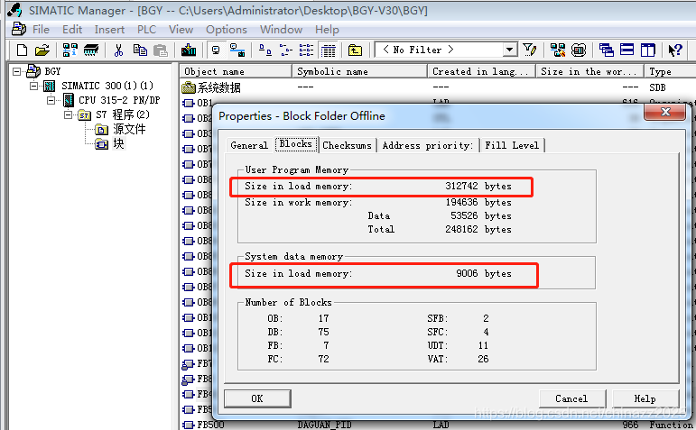Switch to Online view icon

tap(237, 50)
